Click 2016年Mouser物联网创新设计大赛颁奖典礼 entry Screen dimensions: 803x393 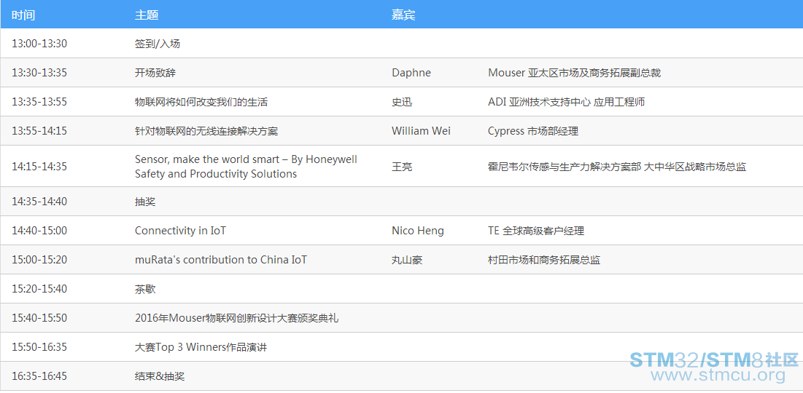tap(236, 318)
